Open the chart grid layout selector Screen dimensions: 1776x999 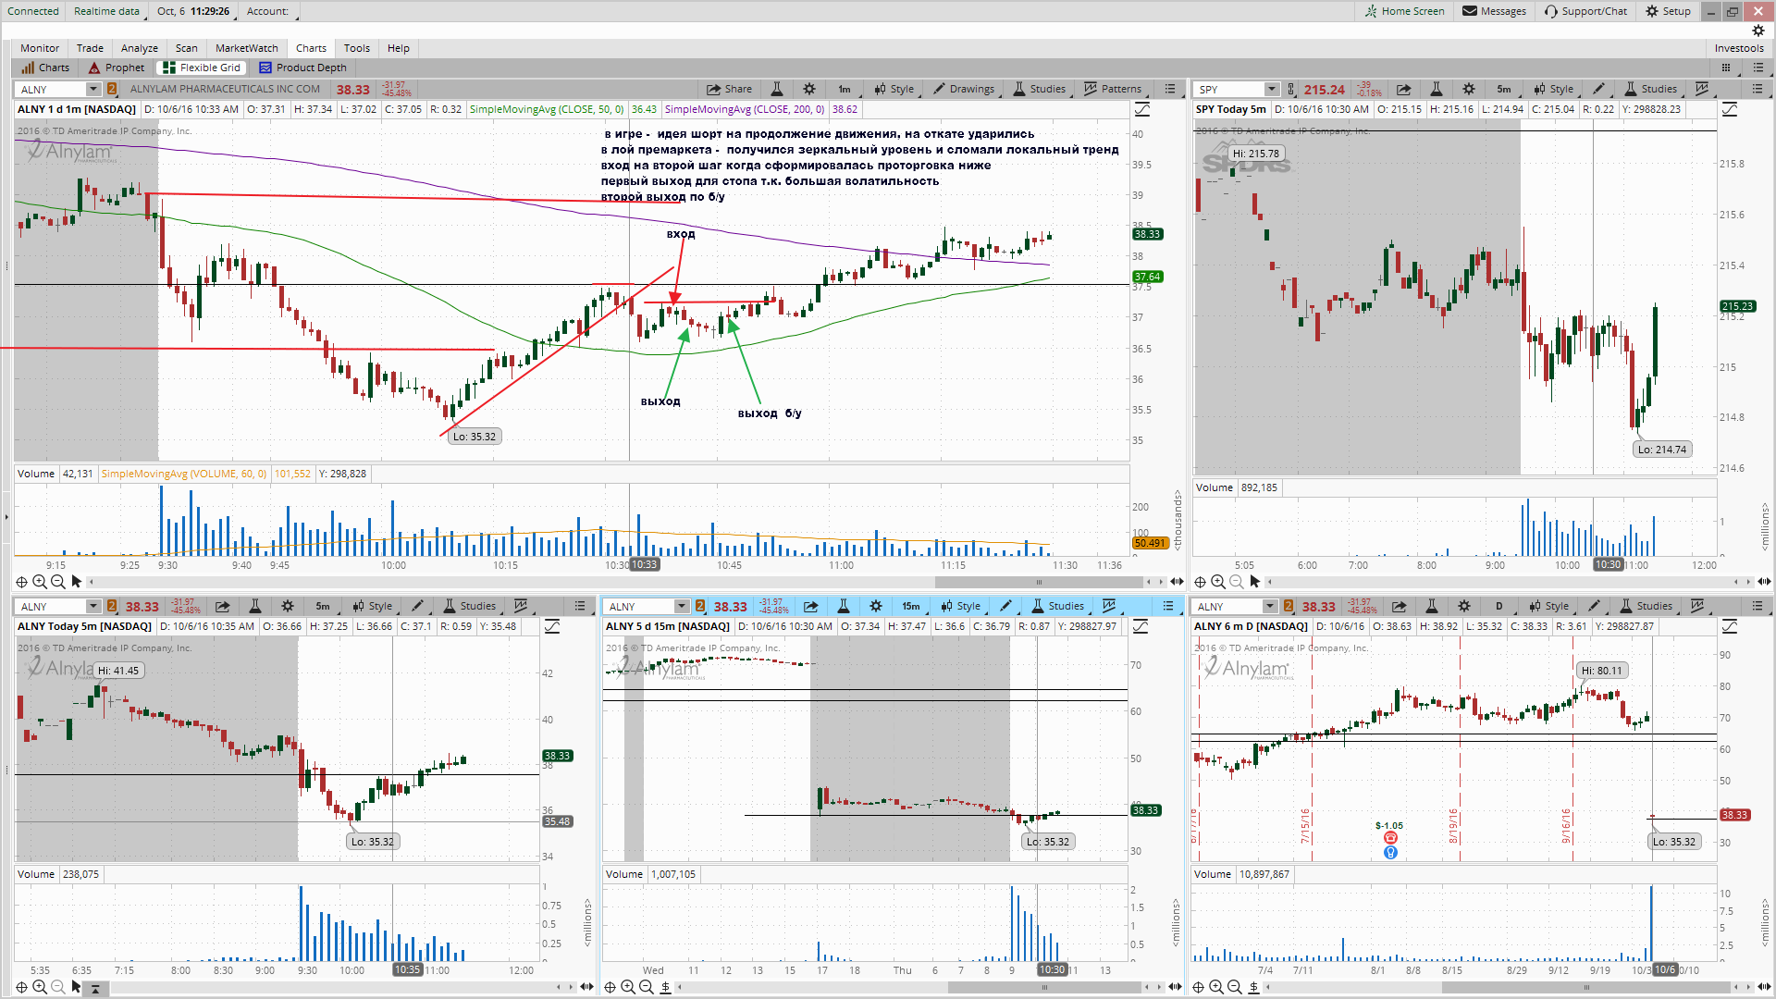(1725, 68)
